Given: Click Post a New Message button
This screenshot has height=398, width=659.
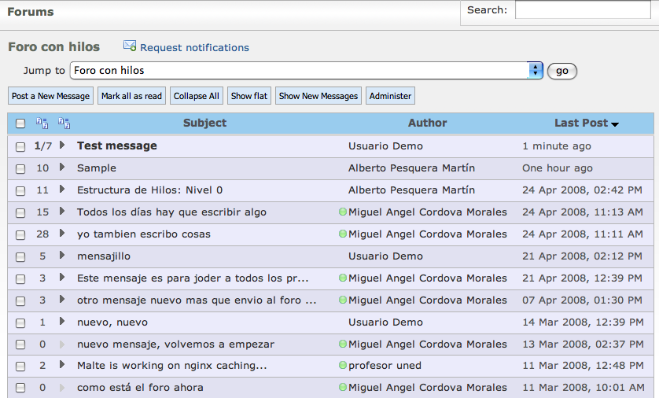Looking at the screenshot, I should [50, 96].
